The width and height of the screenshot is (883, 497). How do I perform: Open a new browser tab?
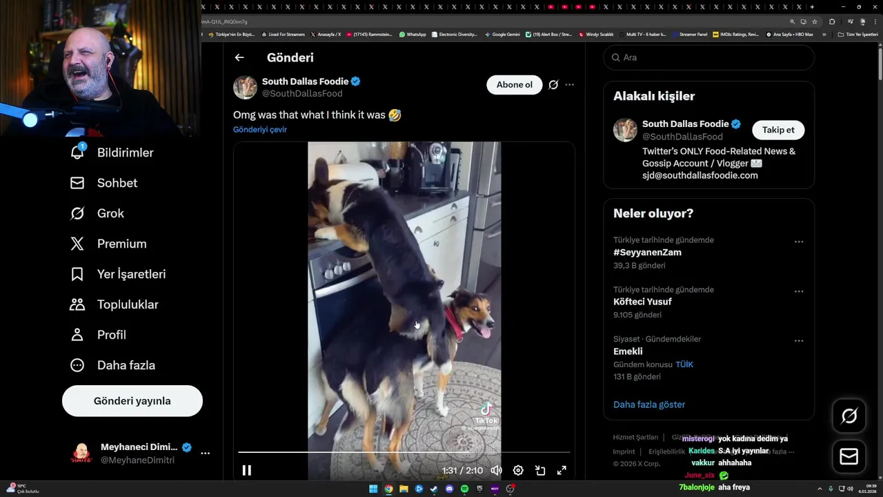point(812,7)
